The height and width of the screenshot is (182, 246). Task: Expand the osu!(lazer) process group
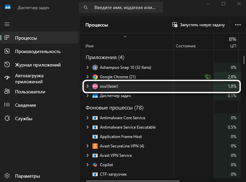coord(88,86)
